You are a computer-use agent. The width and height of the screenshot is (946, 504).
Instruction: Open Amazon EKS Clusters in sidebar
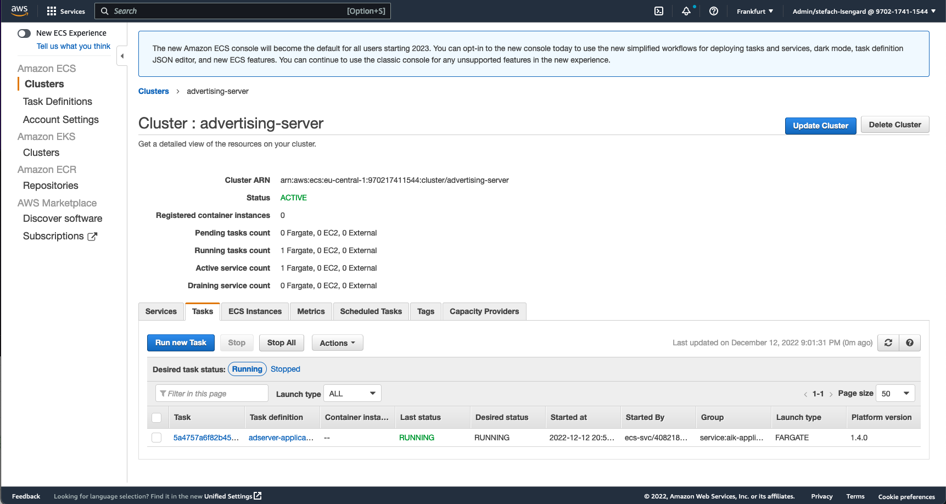41,153
